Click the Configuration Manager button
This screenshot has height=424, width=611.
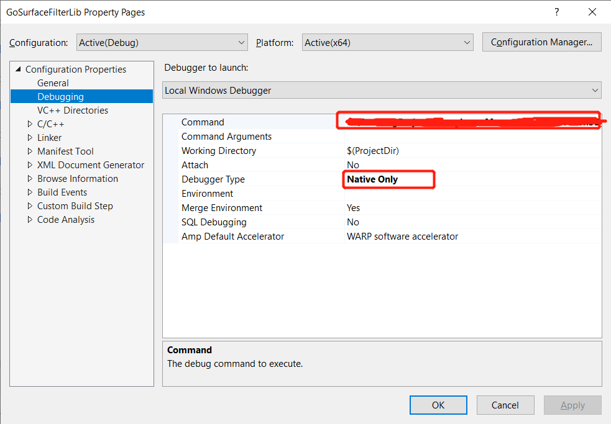541,42
